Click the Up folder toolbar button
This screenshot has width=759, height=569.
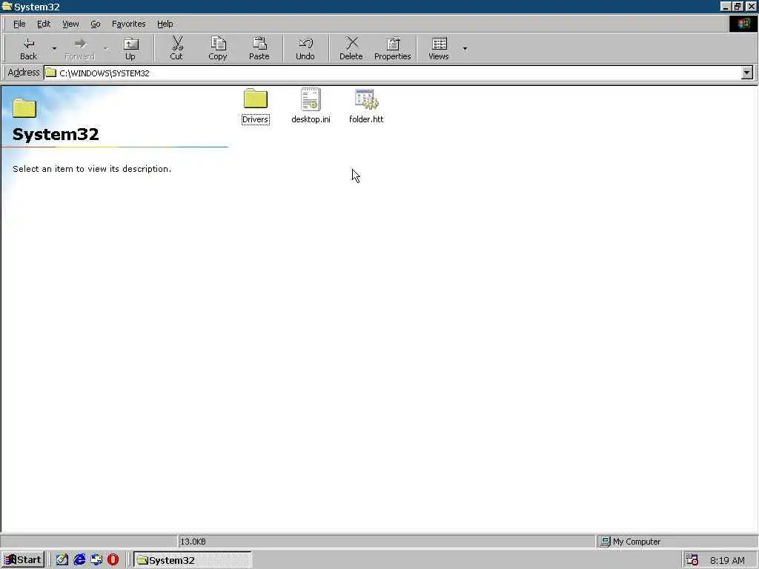pos(130,48)
